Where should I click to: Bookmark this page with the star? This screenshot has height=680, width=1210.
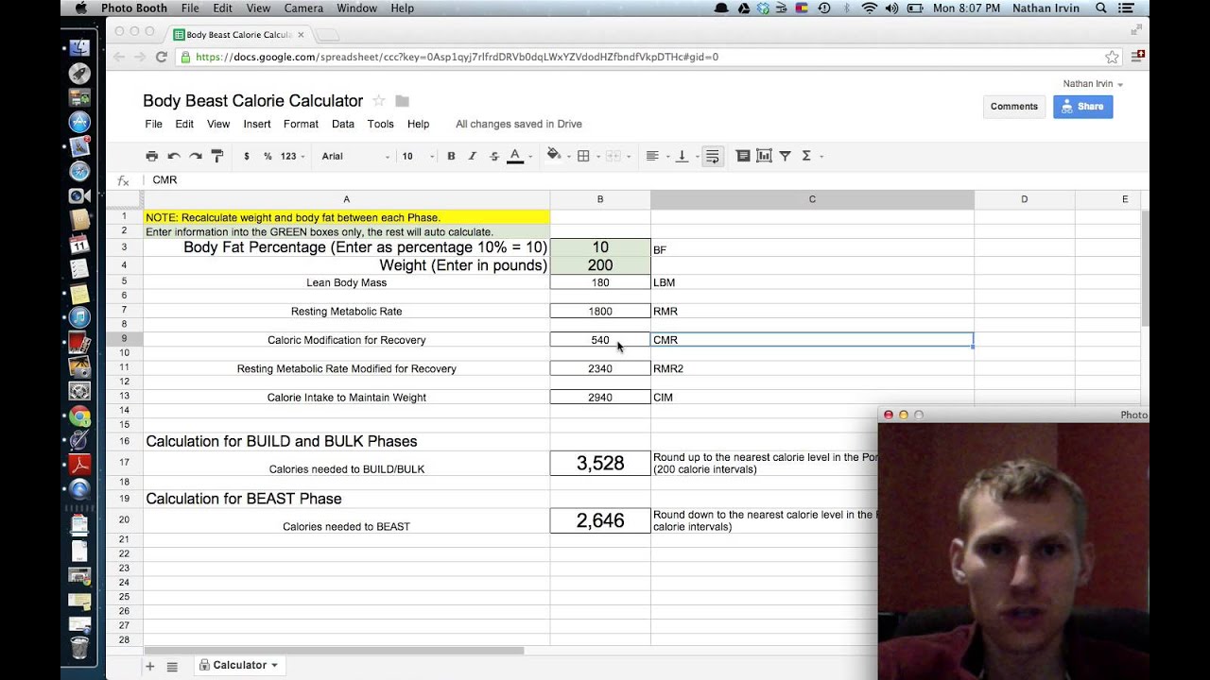(1112, 57)
